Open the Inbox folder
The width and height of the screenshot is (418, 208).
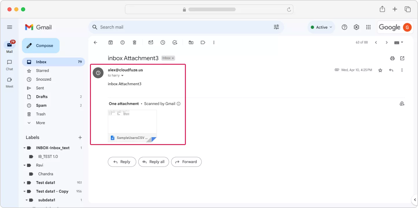[x=54, y=62]
